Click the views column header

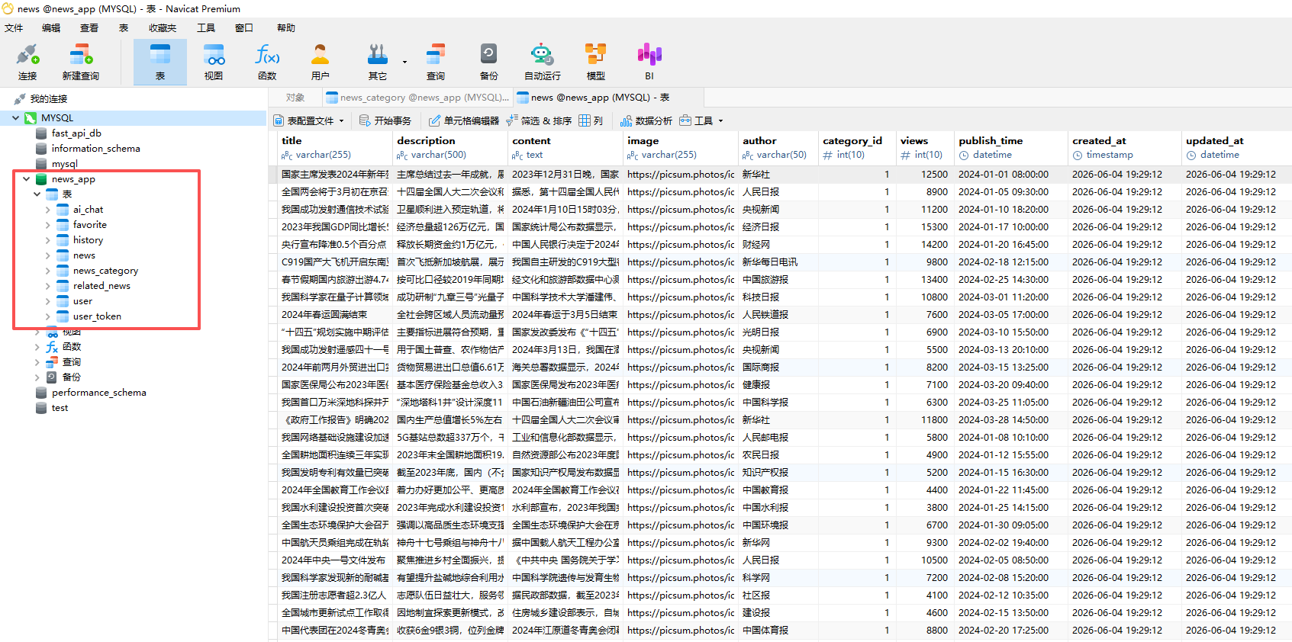(925, 148)
